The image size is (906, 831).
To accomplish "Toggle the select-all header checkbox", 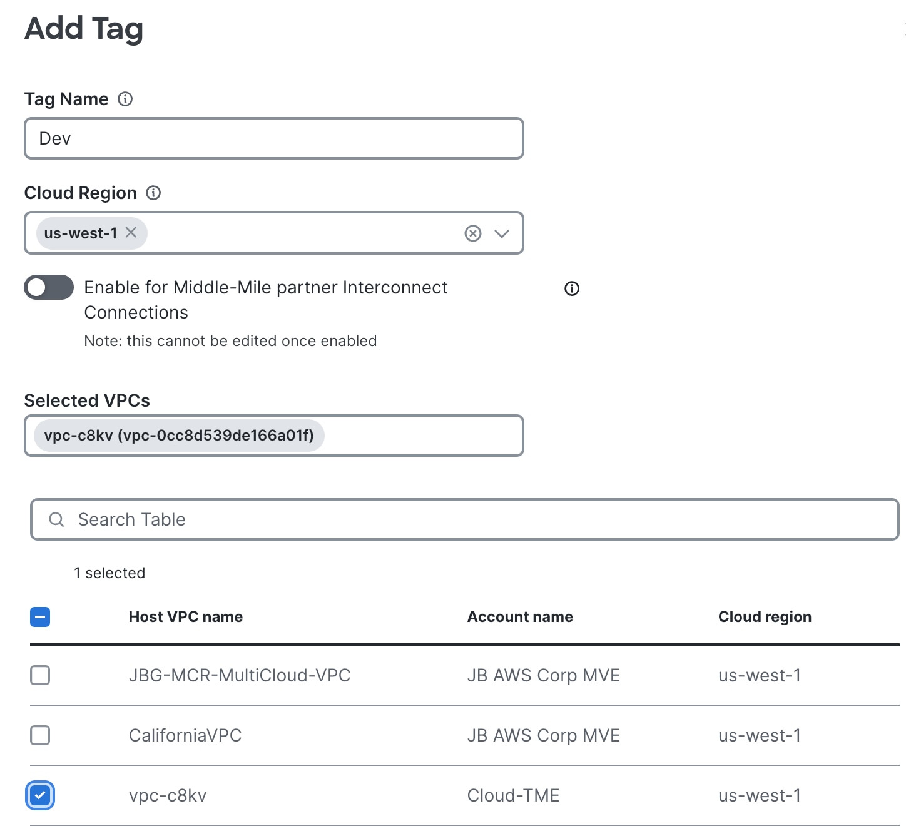I will (x=40, y=617).
